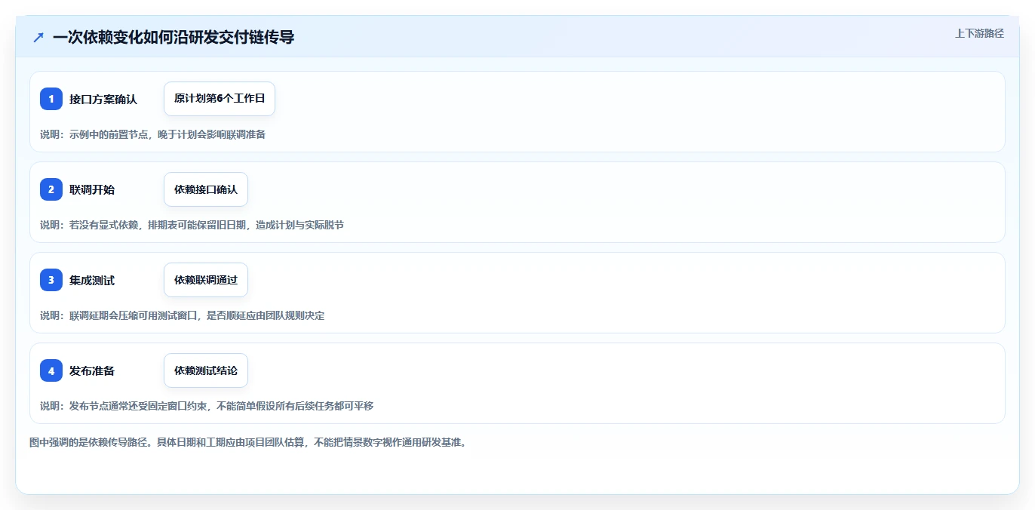Select the 发布准备 step name

[x=92, y=370]
